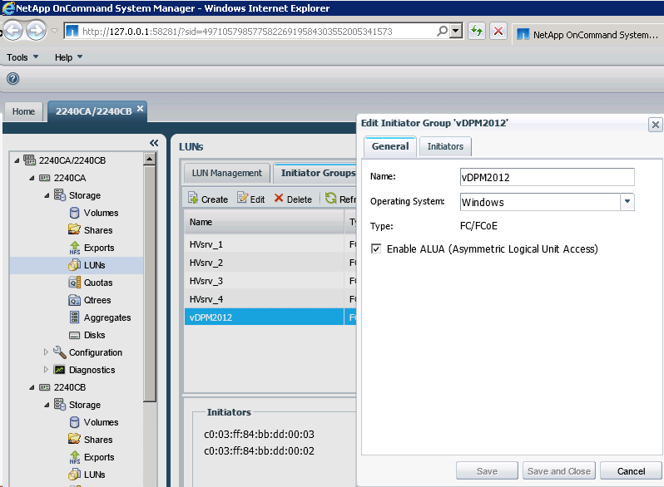Switch to the LUN Management tab

pos(227,173)
